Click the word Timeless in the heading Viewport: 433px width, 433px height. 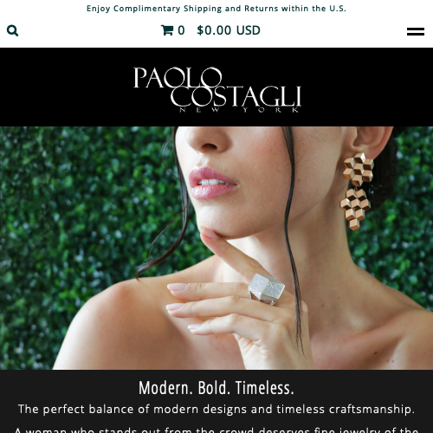(x=265, y=388)
